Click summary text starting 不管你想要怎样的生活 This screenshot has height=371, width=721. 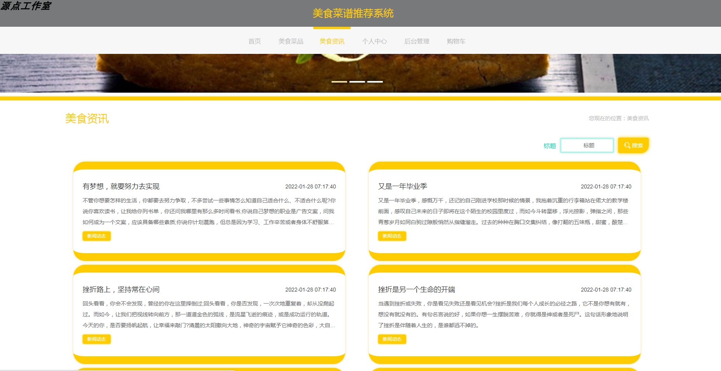click(209, 211)
